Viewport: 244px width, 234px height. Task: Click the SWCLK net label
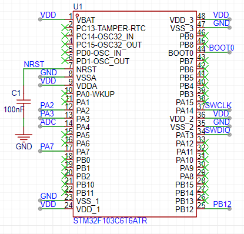[x=218, y=105]
